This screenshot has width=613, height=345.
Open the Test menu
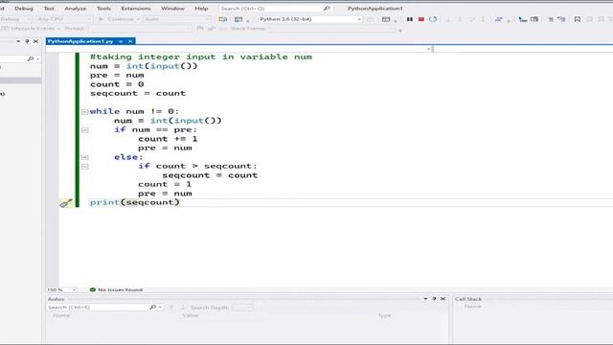[x=49, y=9]
